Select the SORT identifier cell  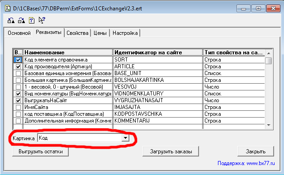click(158, 60)
